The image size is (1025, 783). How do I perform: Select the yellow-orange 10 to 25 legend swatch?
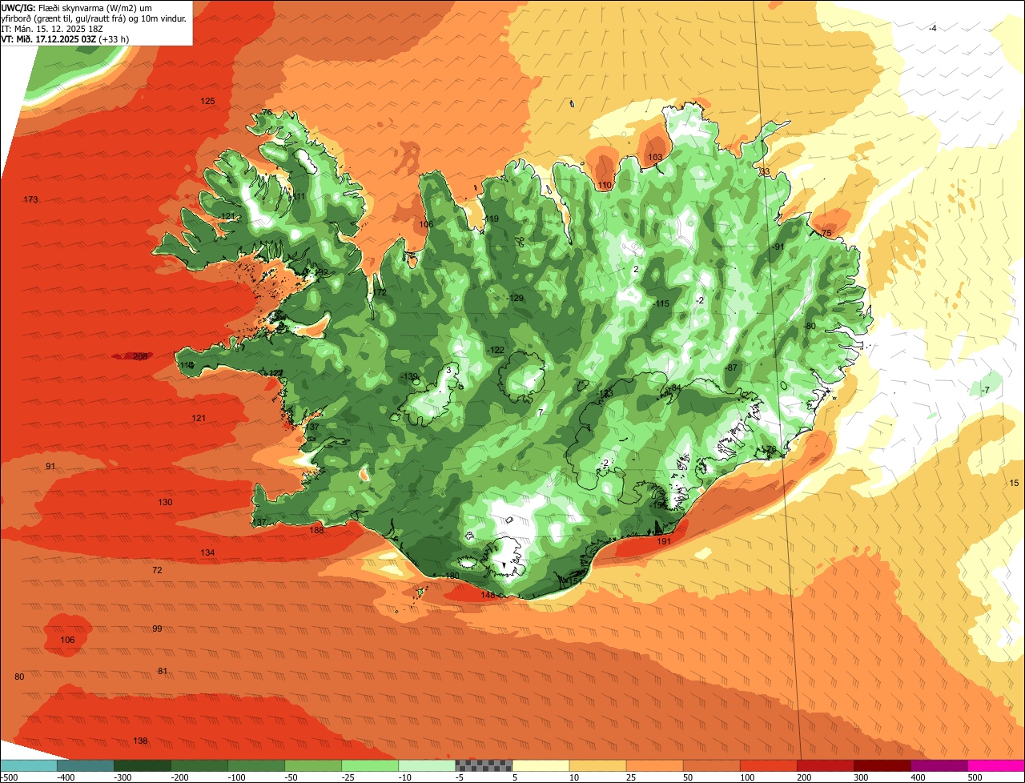pyautogui.click(x=597, y=765)
